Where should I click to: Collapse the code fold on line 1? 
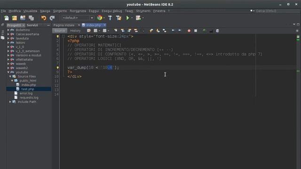[63, 36]
